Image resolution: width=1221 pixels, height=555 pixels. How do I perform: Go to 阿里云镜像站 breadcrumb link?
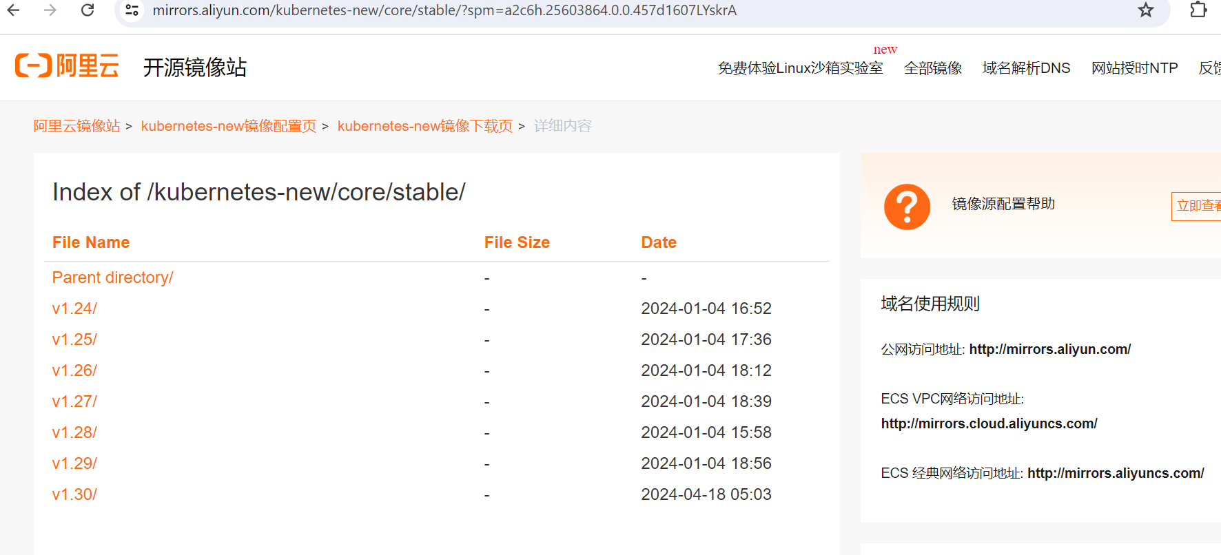coord(76,126)
